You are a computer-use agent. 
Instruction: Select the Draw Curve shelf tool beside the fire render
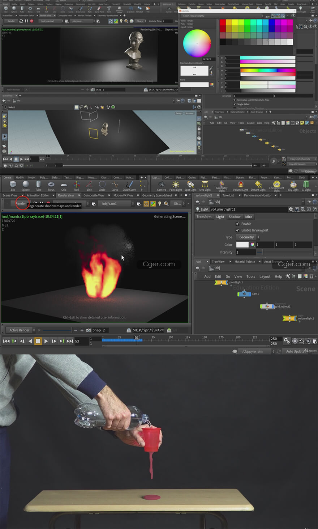[129, 186]
